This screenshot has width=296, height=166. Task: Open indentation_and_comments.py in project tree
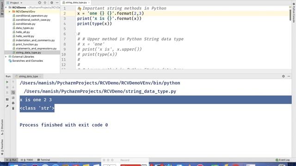click(x=35, y=40)
